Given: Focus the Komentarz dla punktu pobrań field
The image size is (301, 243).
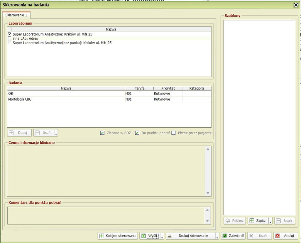Looking at the screenshot, I should [106, 215].
